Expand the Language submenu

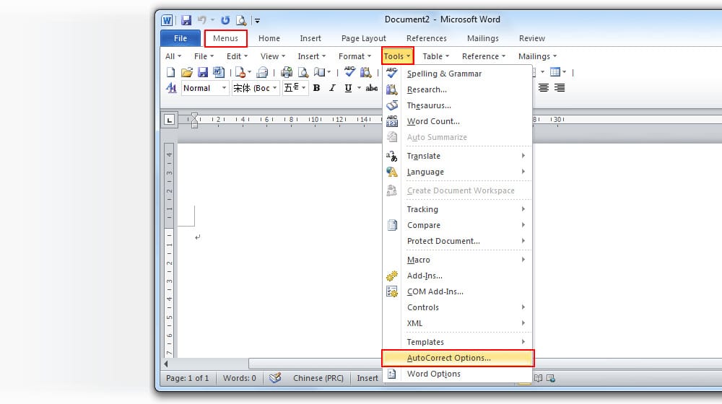coord(457,172)
